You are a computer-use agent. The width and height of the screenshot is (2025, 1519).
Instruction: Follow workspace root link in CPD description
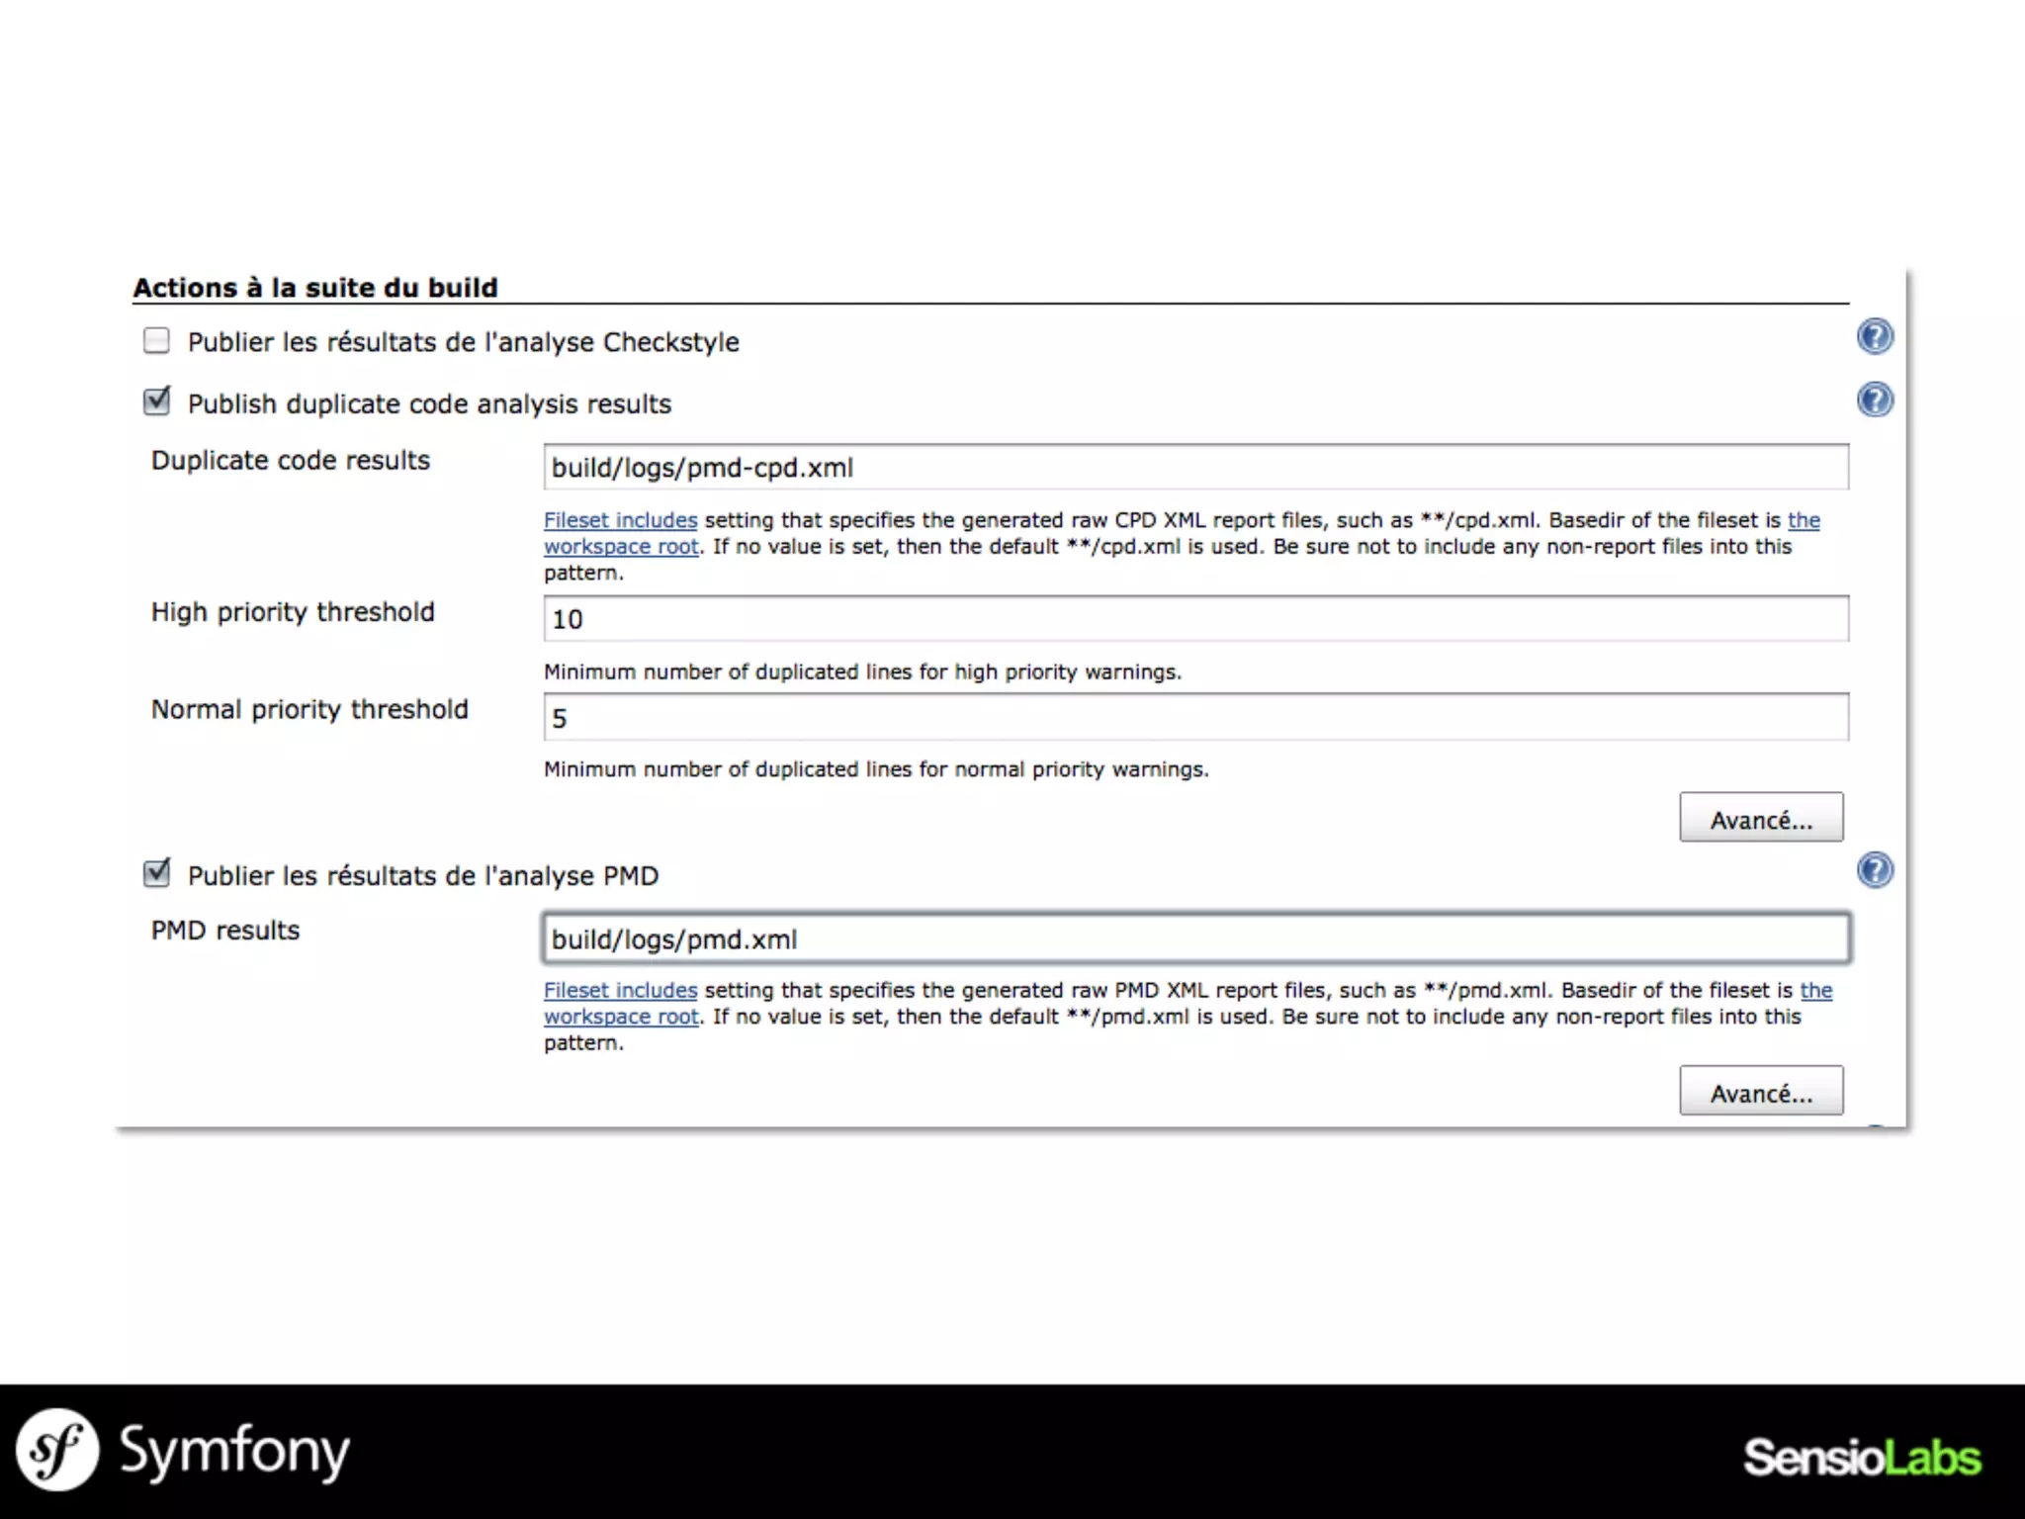(621, 547)
